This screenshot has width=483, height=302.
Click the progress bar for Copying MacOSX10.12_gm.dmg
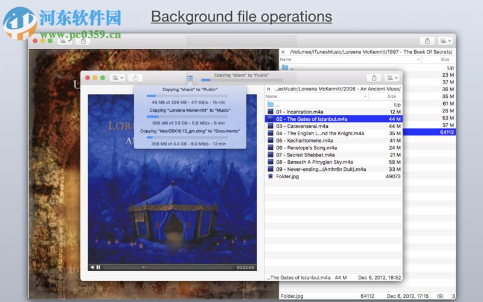point(187,137)
